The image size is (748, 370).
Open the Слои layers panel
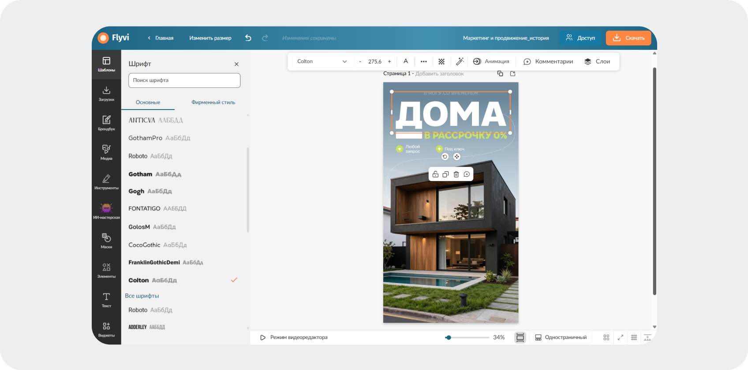point(597,61)
